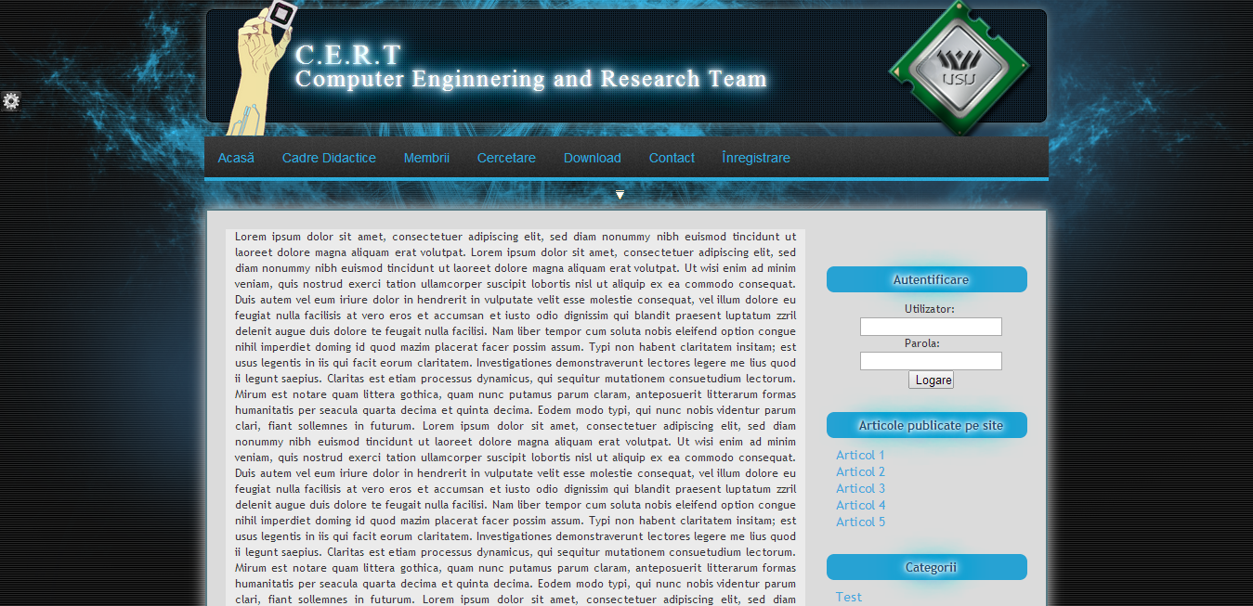This screenshot has width=1253, height=606.
Task: Open the Articol 3 link
Action: 860,488
